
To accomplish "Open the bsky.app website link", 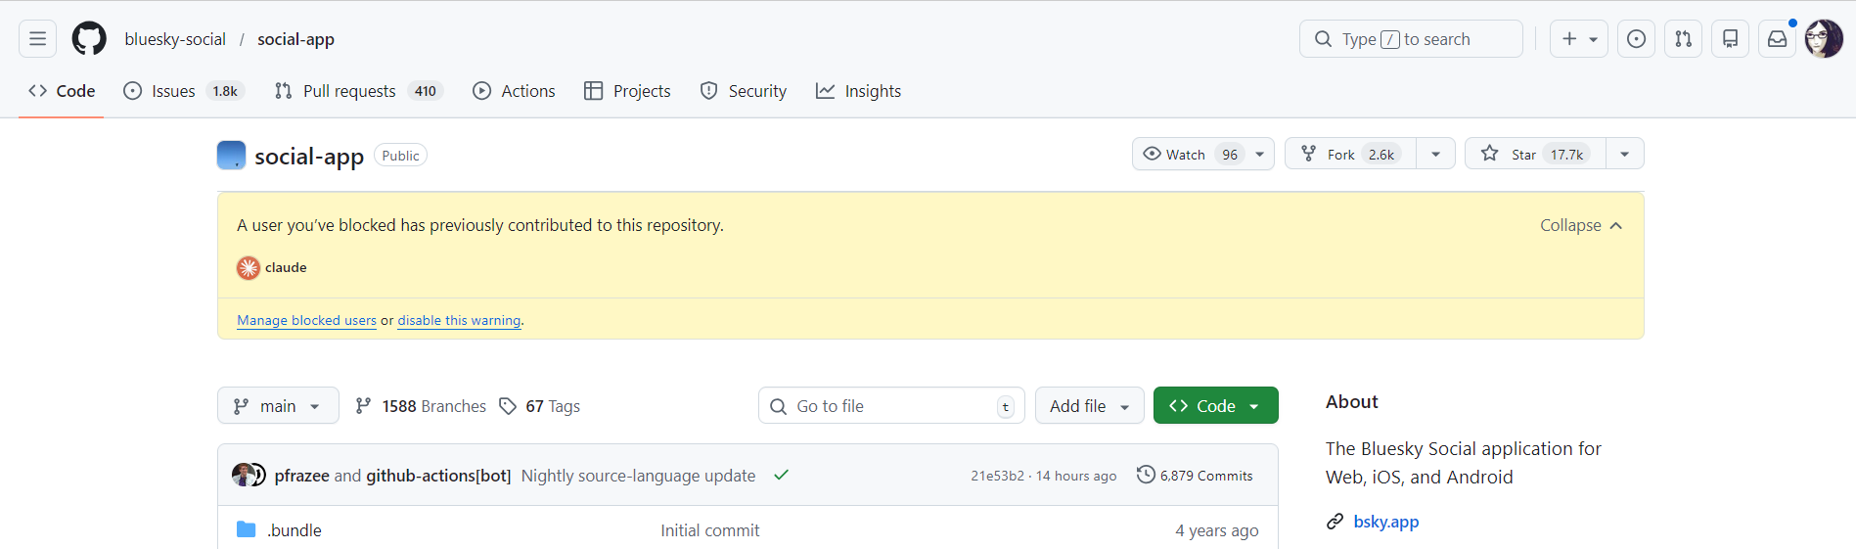I will tap(1385, 522).
